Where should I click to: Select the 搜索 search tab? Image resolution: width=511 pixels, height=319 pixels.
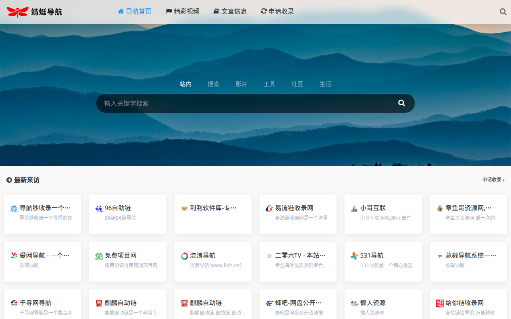(x=214, y=84)
